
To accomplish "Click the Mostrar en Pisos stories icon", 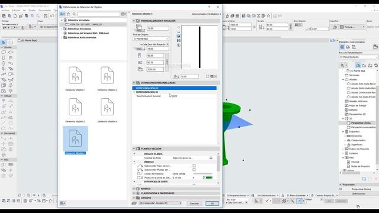I will (x=211, y=158).
